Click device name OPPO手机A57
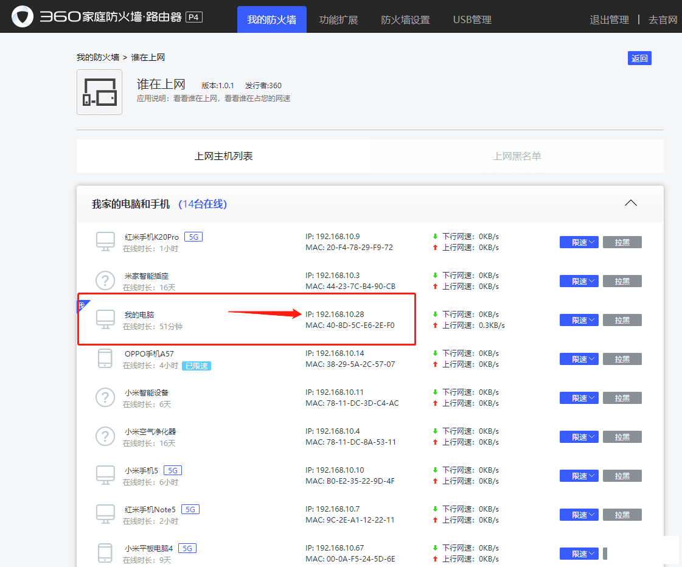682x567 pixels. click(x=149, y=354)
